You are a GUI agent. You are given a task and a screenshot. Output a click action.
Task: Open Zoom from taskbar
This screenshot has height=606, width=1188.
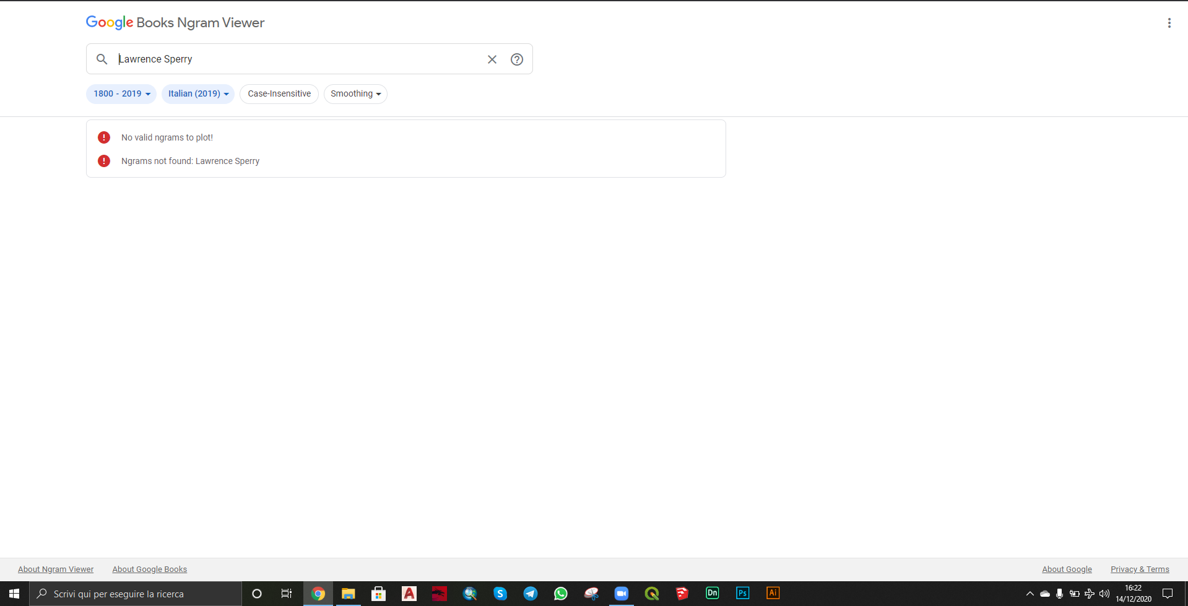pyautogui.click(x=622, y=594)
